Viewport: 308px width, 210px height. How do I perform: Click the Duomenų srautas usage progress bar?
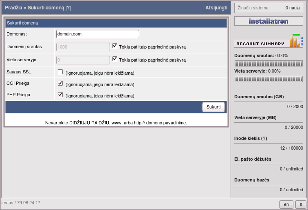pyautogui.click(x=268, y=63)
